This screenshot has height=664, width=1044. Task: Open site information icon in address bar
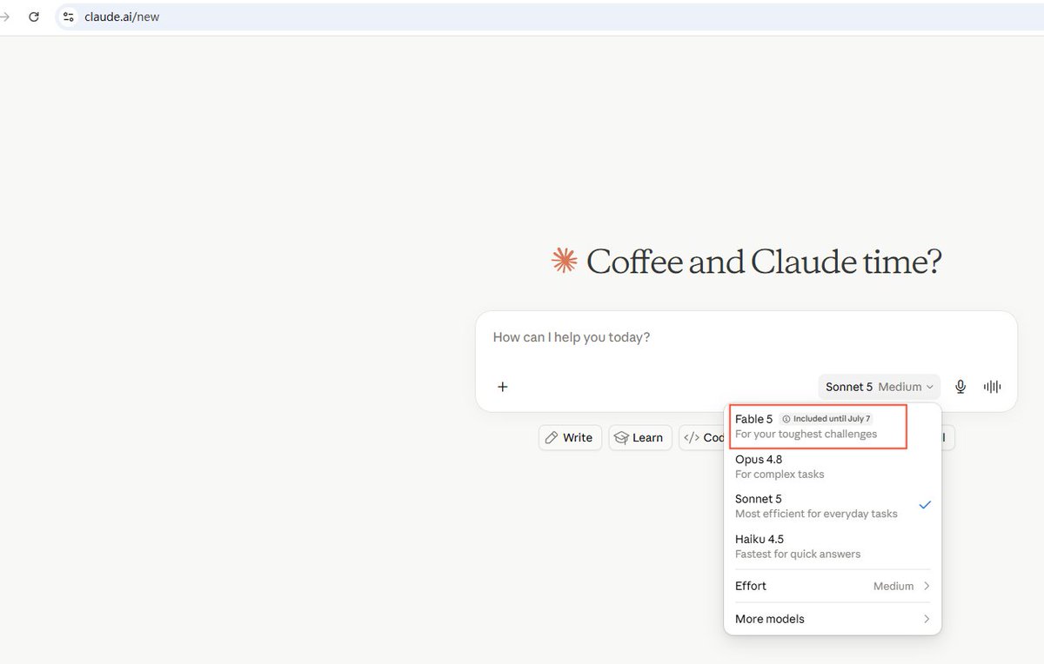[69, 17]
